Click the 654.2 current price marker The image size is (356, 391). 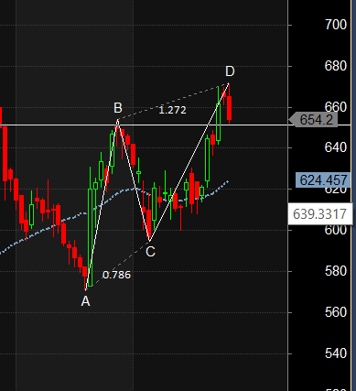[313, 120]
